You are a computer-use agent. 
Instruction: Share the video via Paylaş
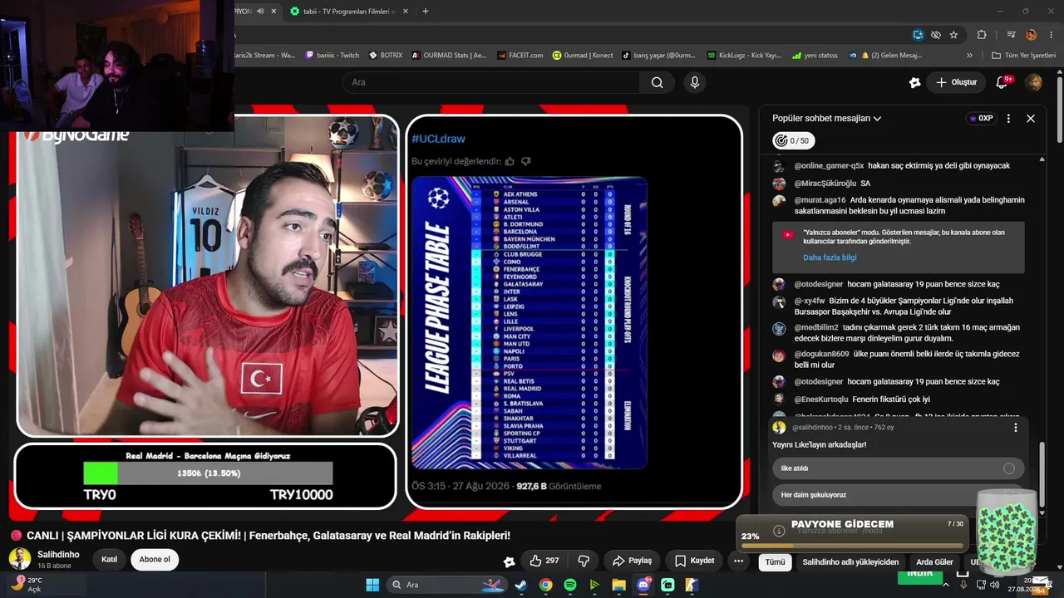coord(632,561)
